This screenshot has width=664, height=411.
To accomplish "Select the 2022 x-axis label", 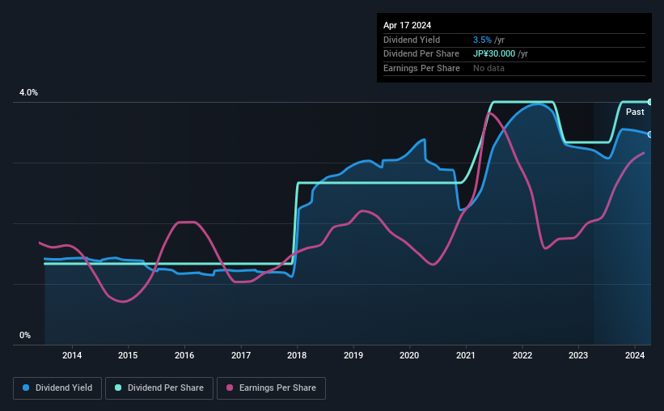I will click(522, 355).
